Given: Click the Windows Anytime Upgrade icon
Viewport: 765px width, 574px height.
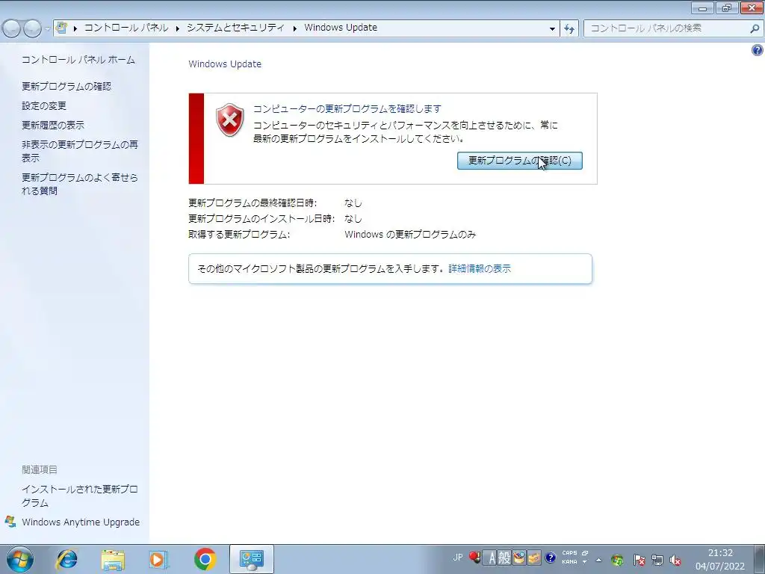Looking at the screenshot, I should click(10, 521).
